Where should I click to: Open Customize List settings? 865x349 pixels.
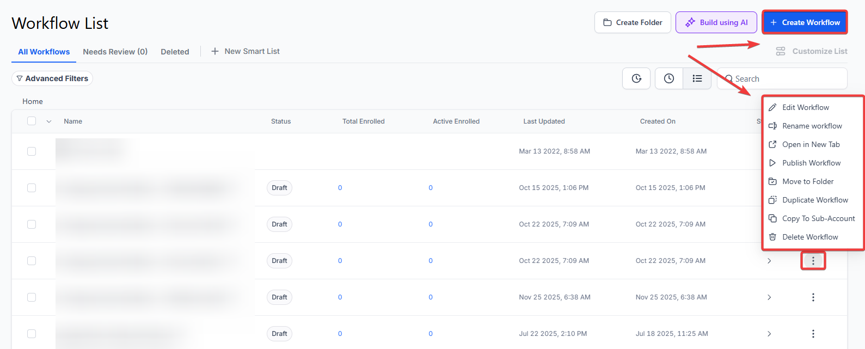(x=812, y=51)
